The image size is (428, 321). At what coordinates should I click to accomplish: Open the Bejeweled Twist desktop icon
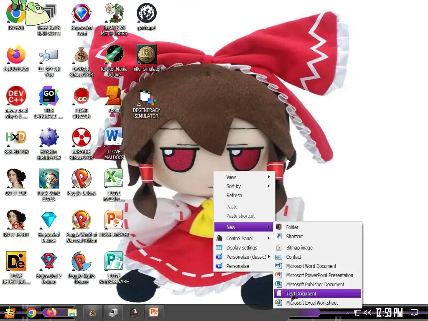(82, 14)
